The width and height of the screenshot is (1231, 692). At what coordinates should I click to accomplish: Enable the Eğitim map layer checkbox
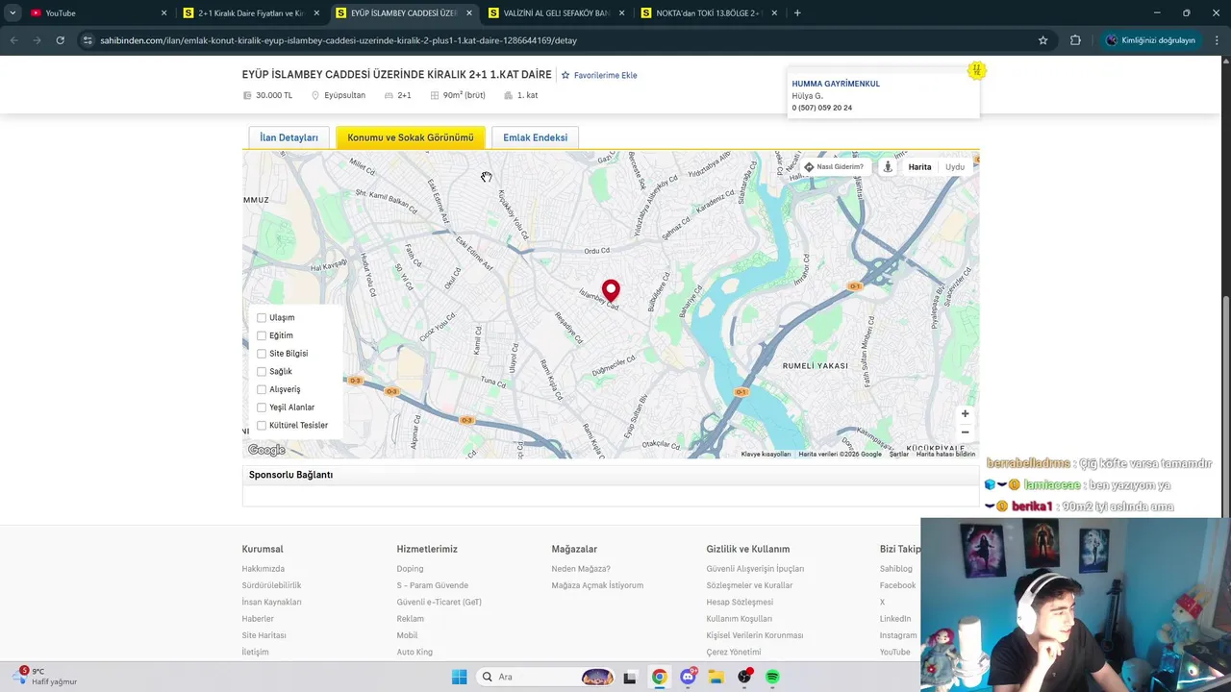coord(262,335)
